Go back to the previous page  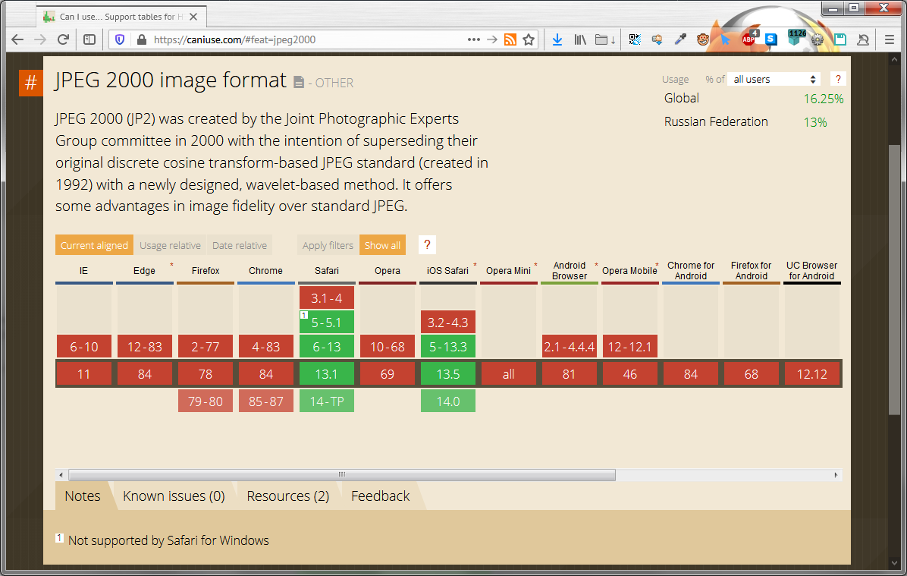[x=17, y=39]
